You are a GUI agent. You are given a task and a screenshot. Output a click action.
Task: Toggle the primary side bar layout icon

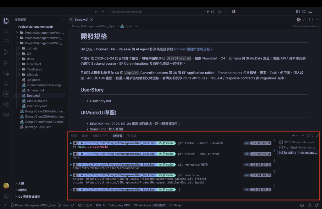pyautogui.click(x=298, y=12)
